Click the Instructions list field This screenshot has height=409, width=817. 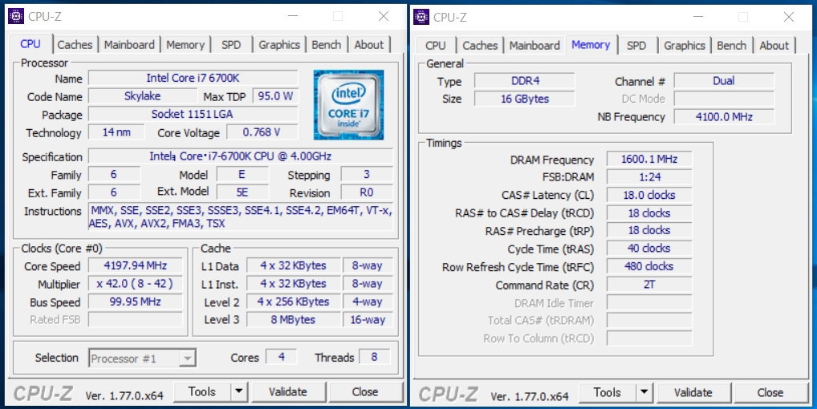pyautogui.click(x=241, y=217)
